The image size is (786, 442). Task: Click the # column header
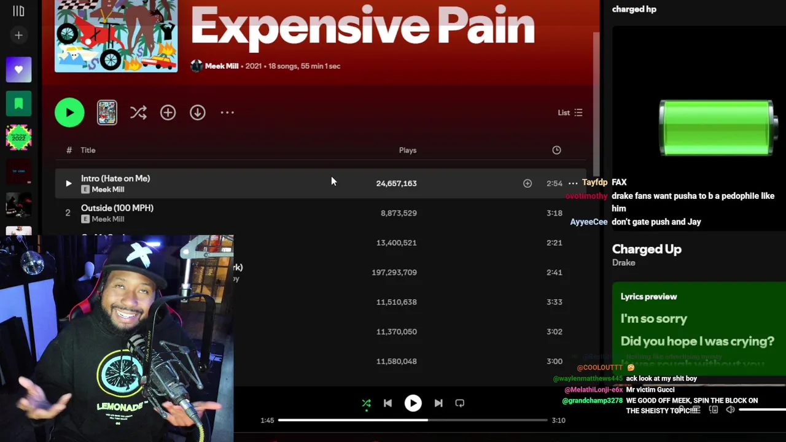click(69, 150)
